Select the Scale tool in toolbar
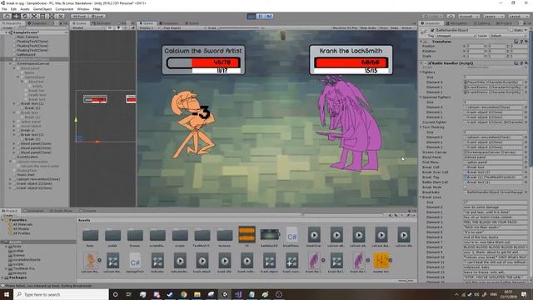The width and height of the screenshot is (533, 300). (34, 16)
